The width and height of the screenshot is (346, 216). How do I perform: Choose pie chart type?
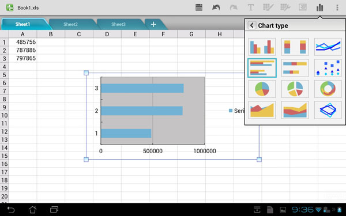tap(262, 89)
